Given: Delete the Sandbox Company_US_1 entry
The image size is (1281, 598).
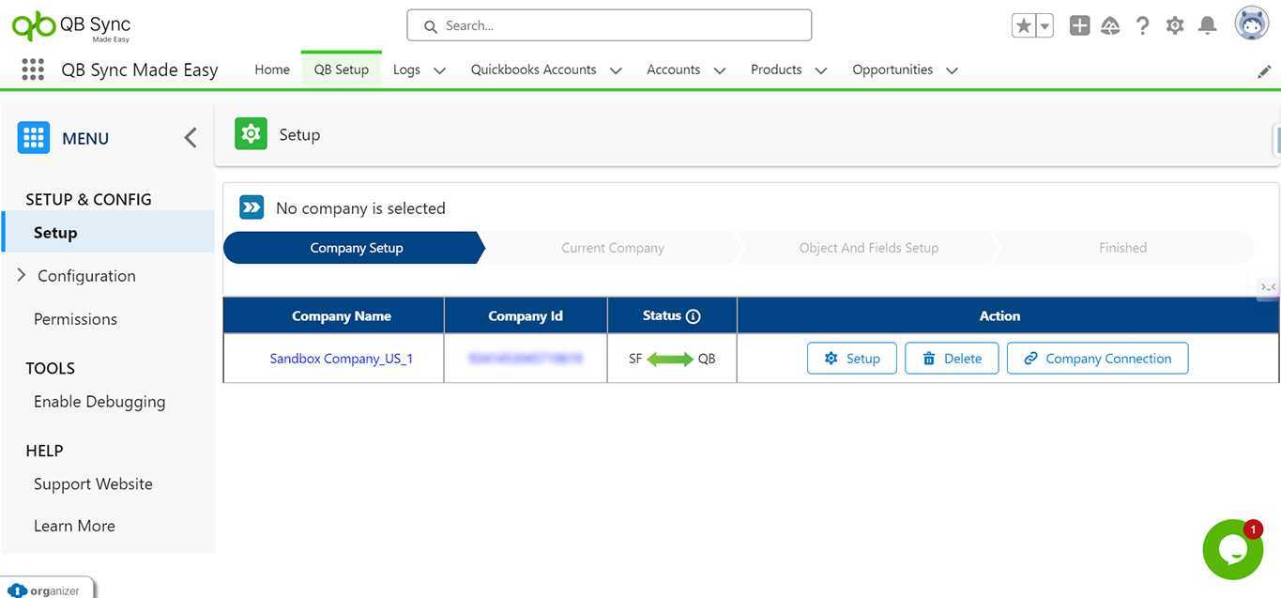Looking at the screenshot, I should [x=952, y=359].
